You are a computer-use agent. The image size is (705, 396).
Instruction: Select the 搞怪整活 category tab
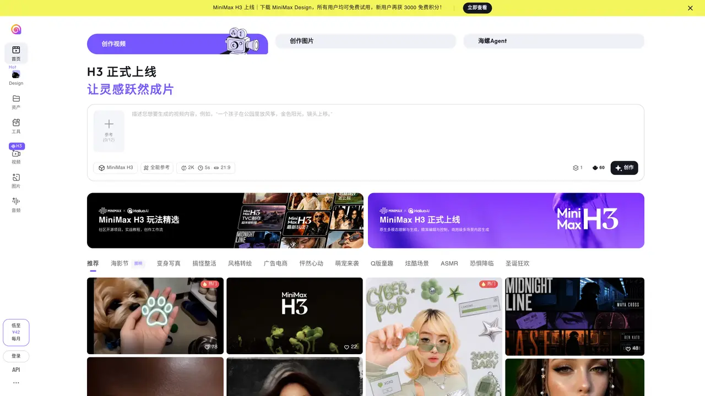[204, 263]
